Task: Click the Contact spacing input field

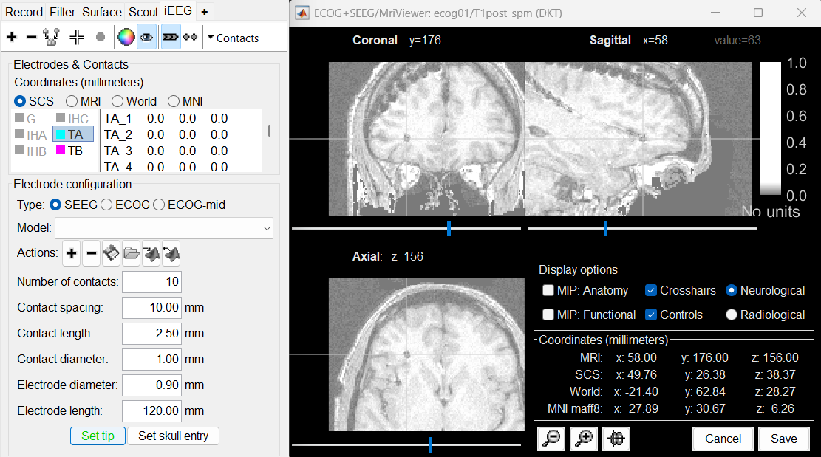Action: (x=151, y=308)
